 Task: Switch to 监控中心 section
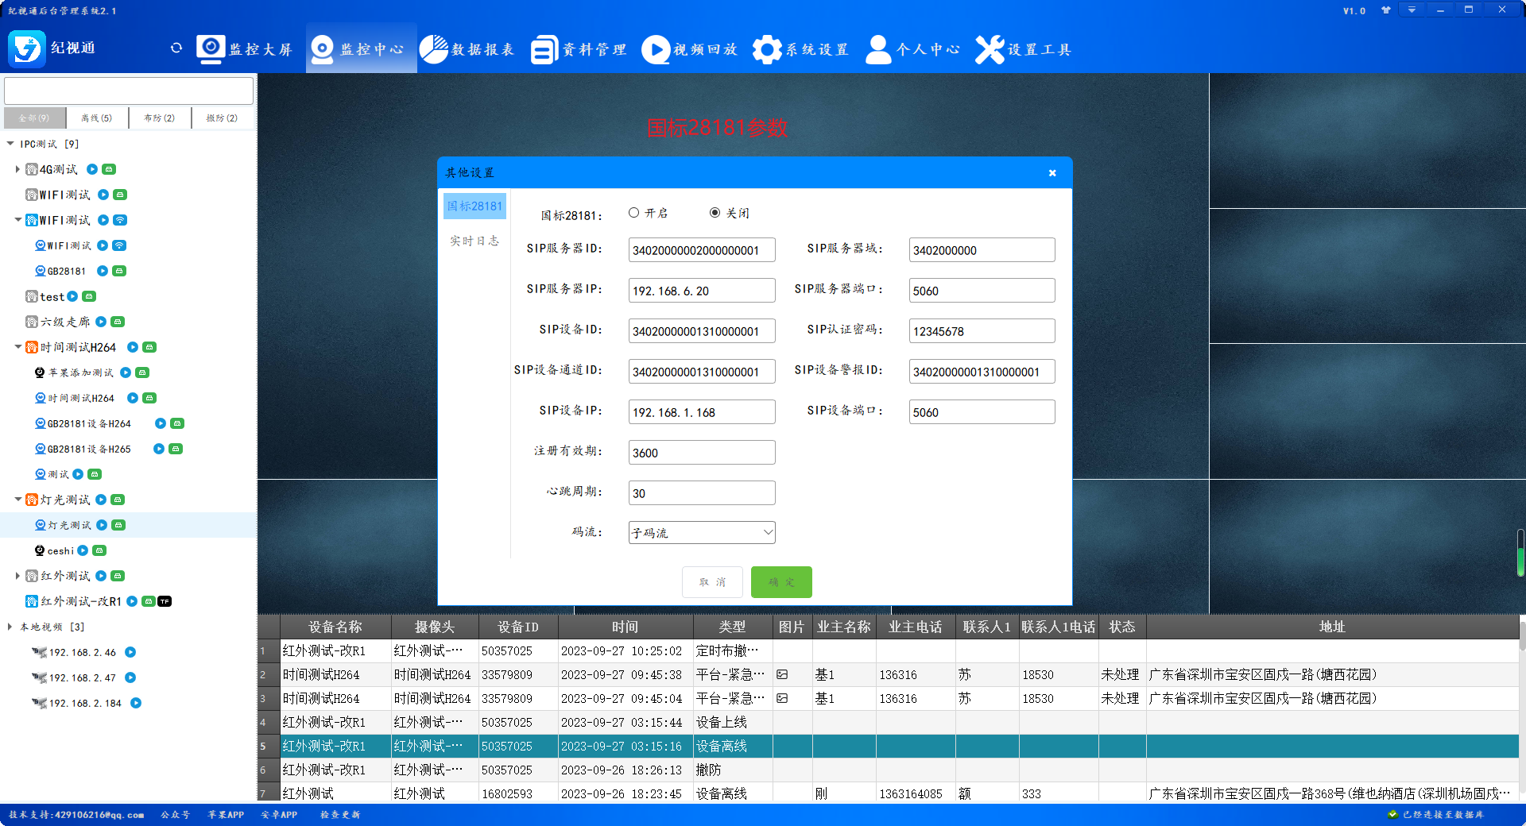point(361,49)
